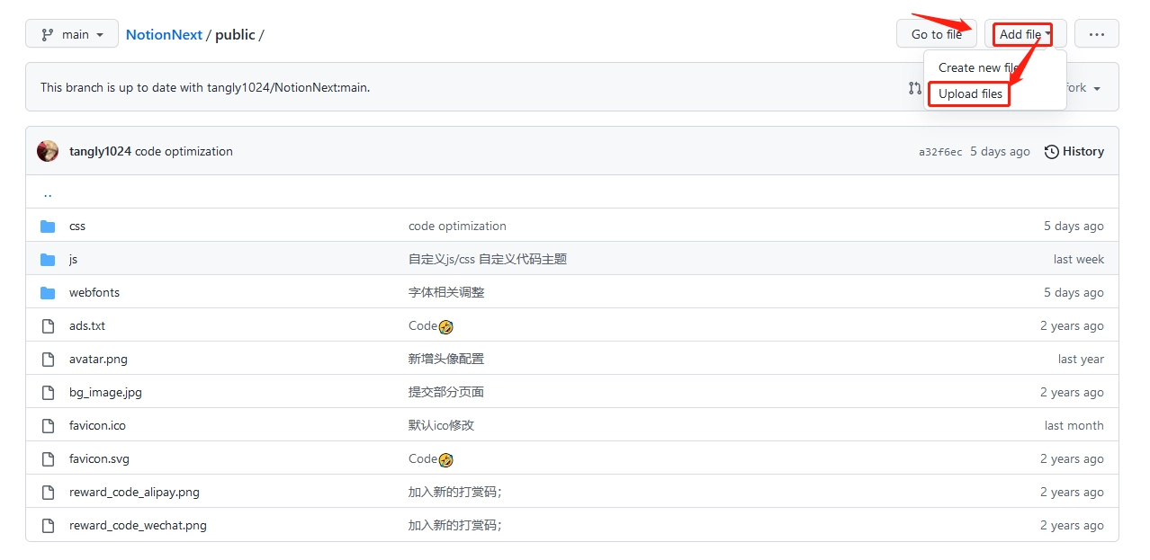Open file reward_code_wechat.png
This screenshot has width=1150, height=560.
[138, 525]
